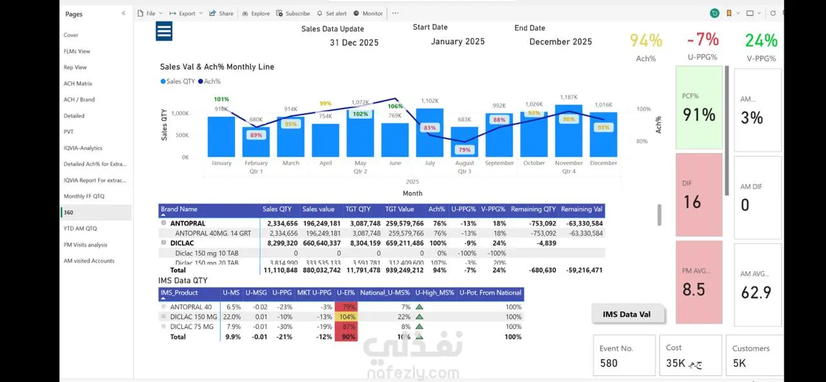Sort by Ach% column header in brand table
The image size is (826, 382).
[x=437, y=209]
